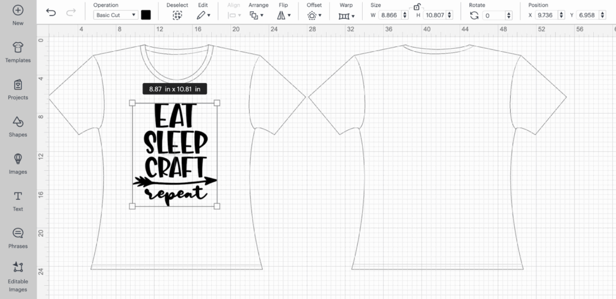
Task: Expand the Operation Basic Cut dropdown
Action: pyautogui.click(x=115, y=15)
